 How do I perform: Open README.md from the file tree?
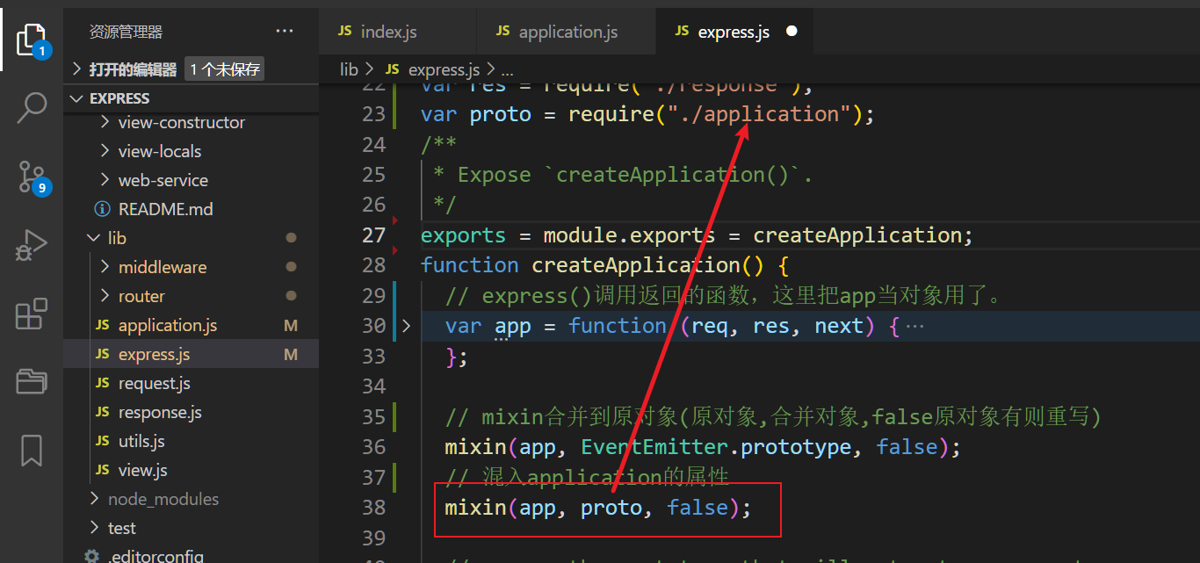(165, 209)
